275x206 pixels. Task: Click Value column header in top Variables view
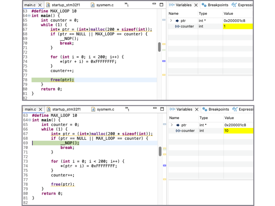pyautogui.click(x=228, y=13)
